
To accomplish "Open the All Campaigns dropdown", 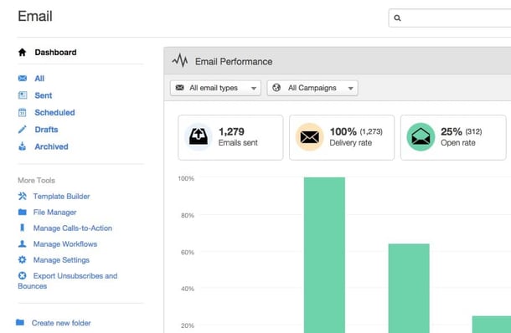I will [312, 88].
